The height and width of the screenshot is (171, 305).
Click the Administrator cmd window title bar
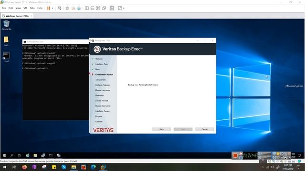(56, 41)
